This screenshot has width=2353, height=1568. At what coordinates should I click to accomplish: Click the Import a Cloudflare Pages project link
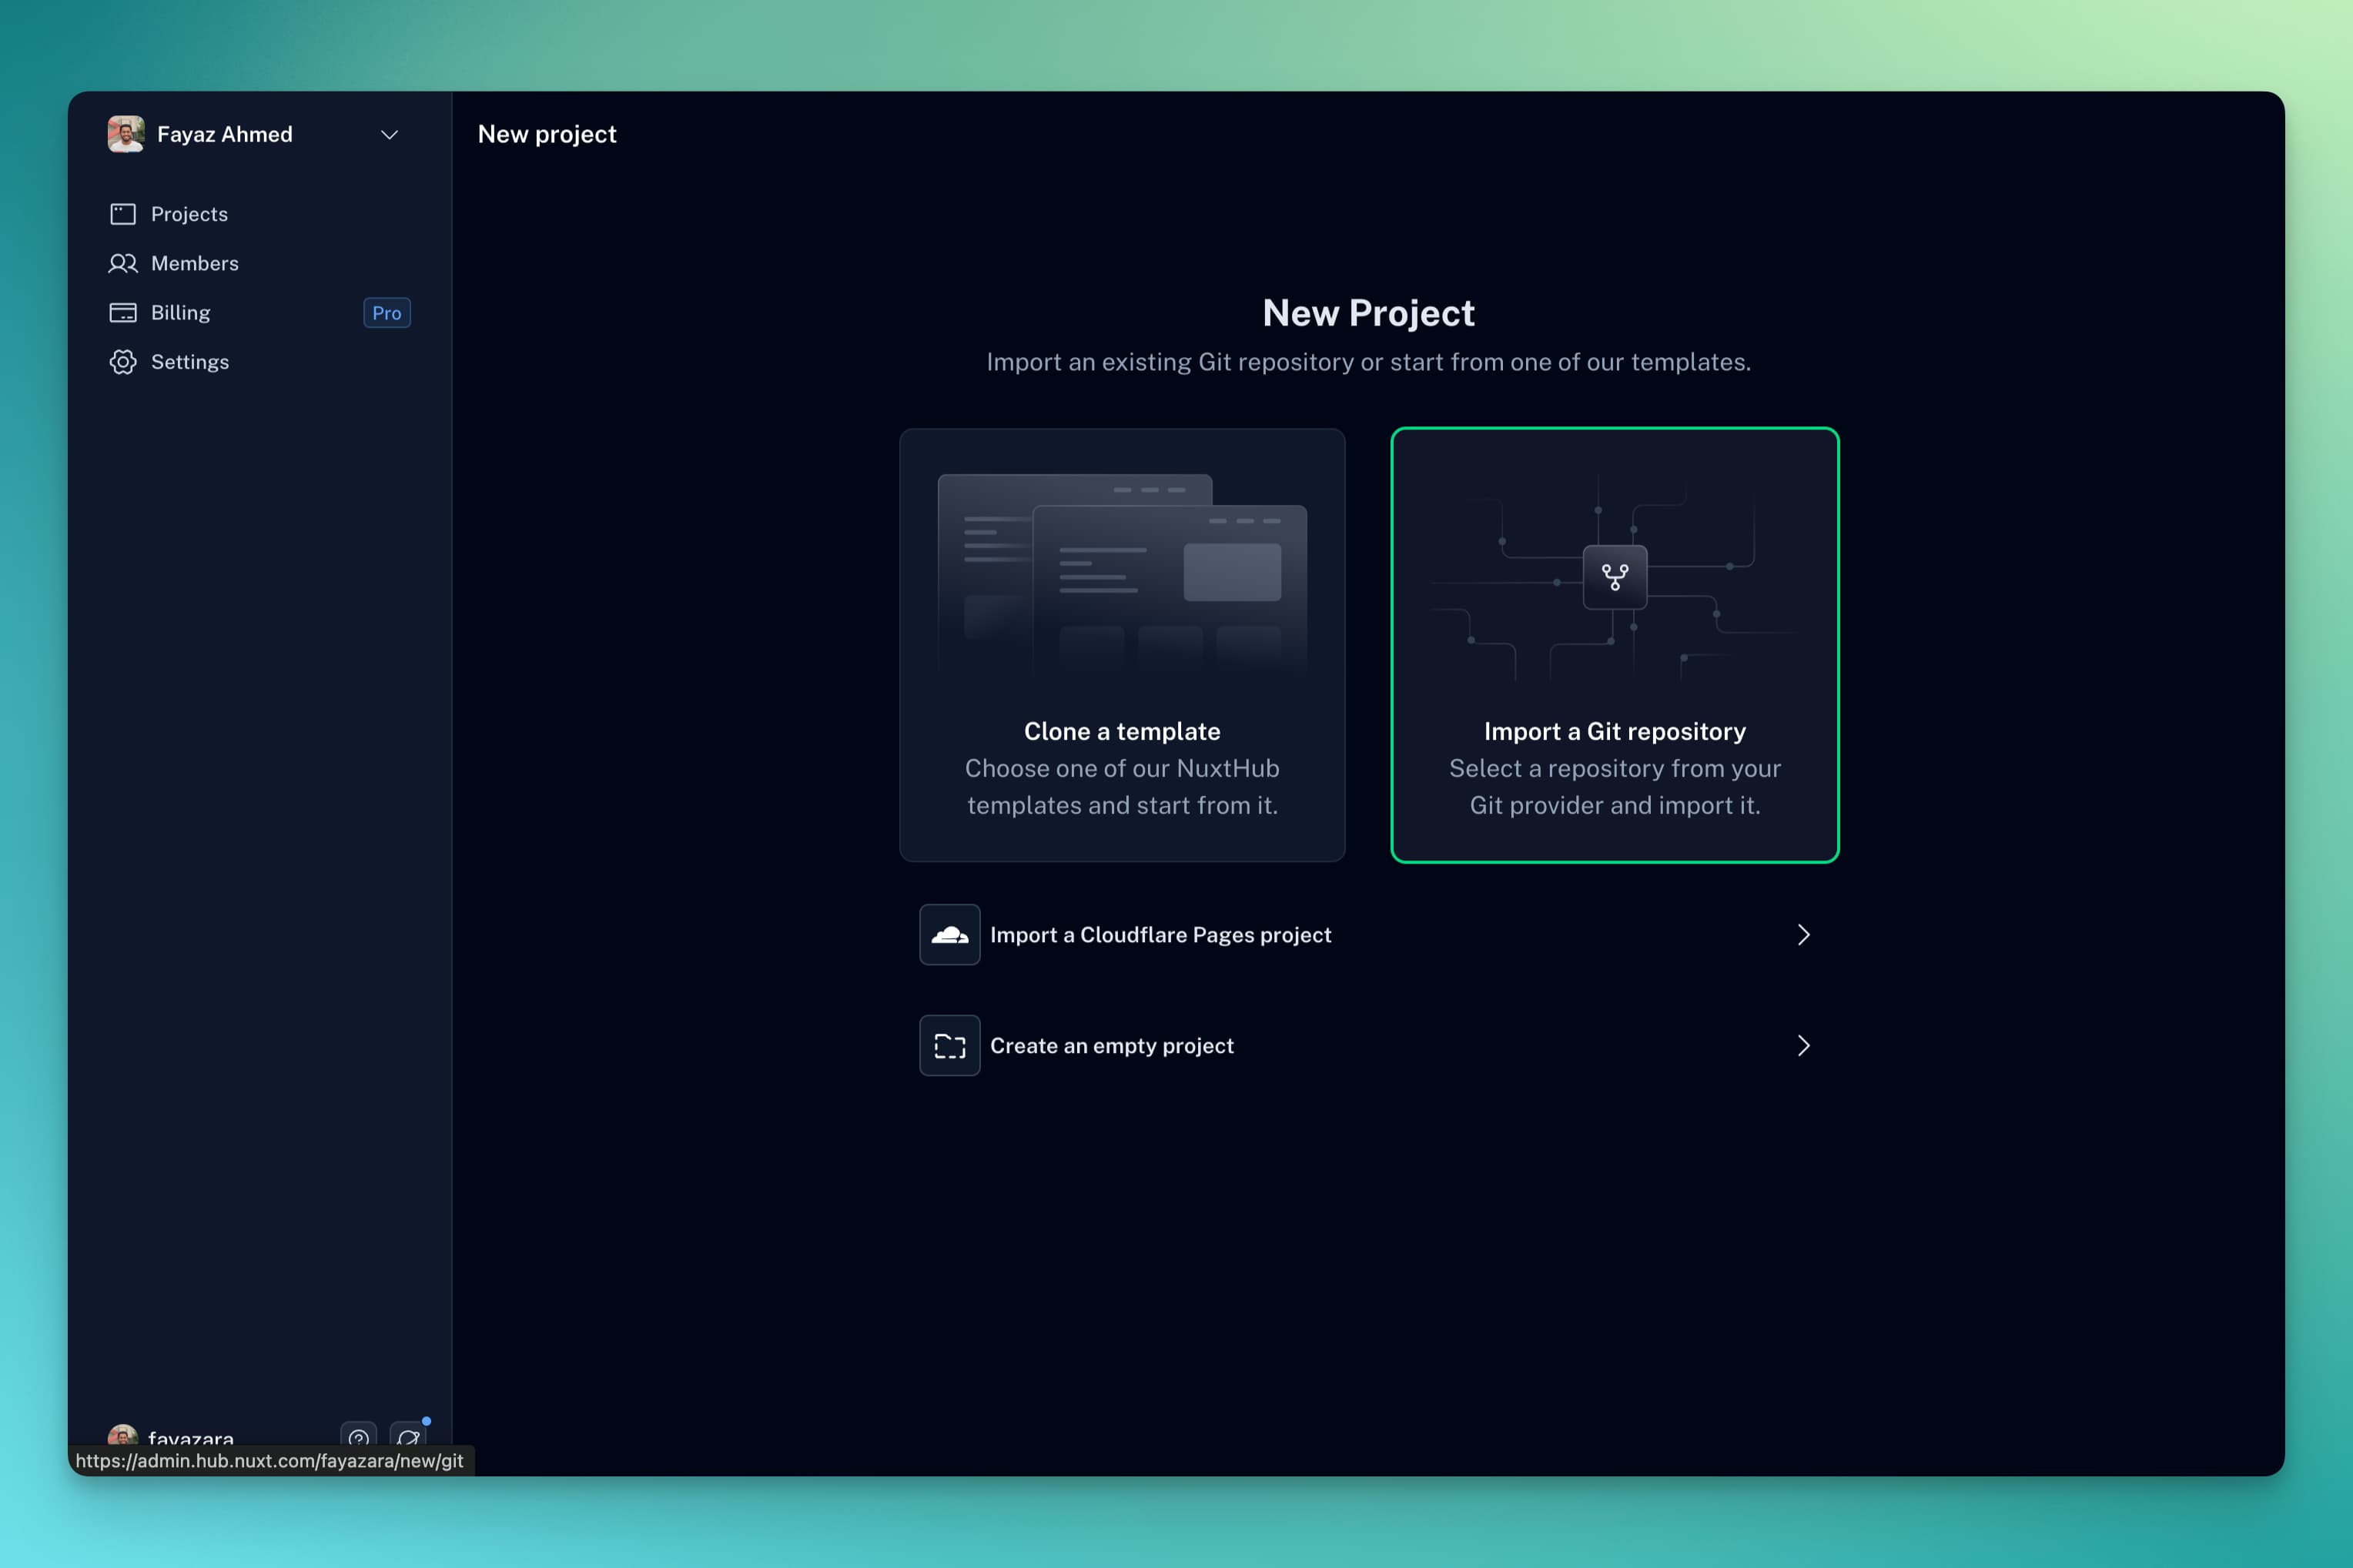[x=1160, y=935]
